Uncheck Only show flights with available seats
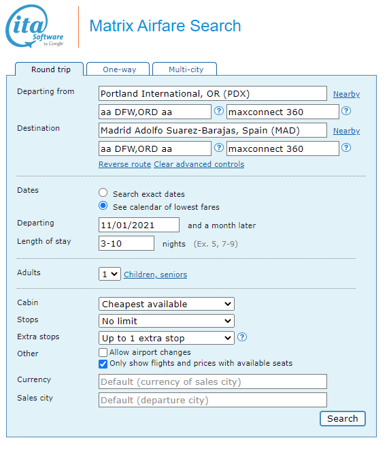The height and width of the screenshot is (453, 389). [x=103, y=364]
